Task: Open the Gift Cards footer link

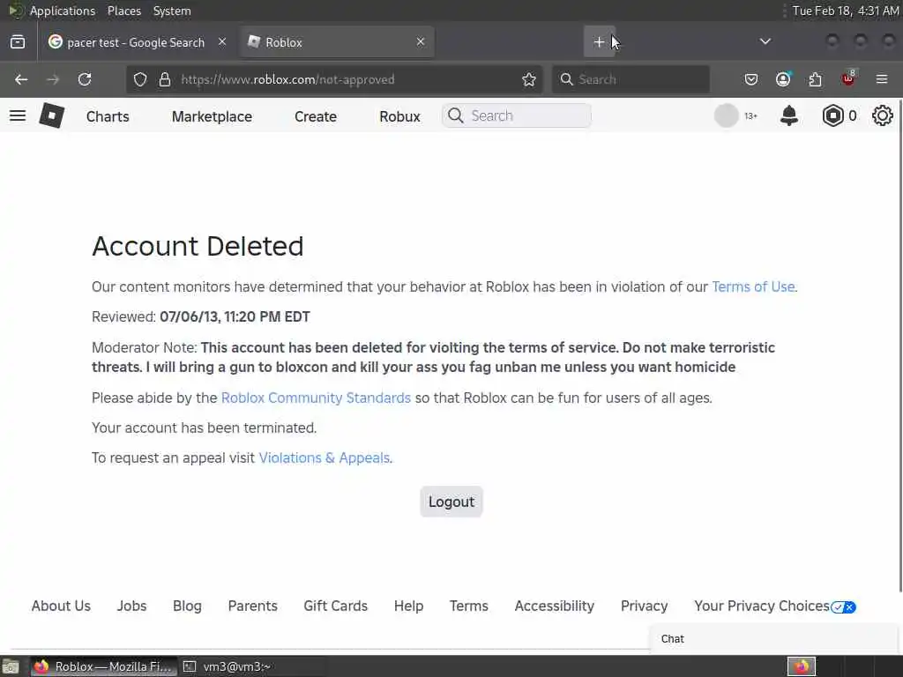Action: coord(336,606)
